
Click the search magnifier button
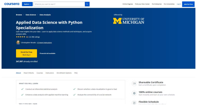[x=87, y=4]
